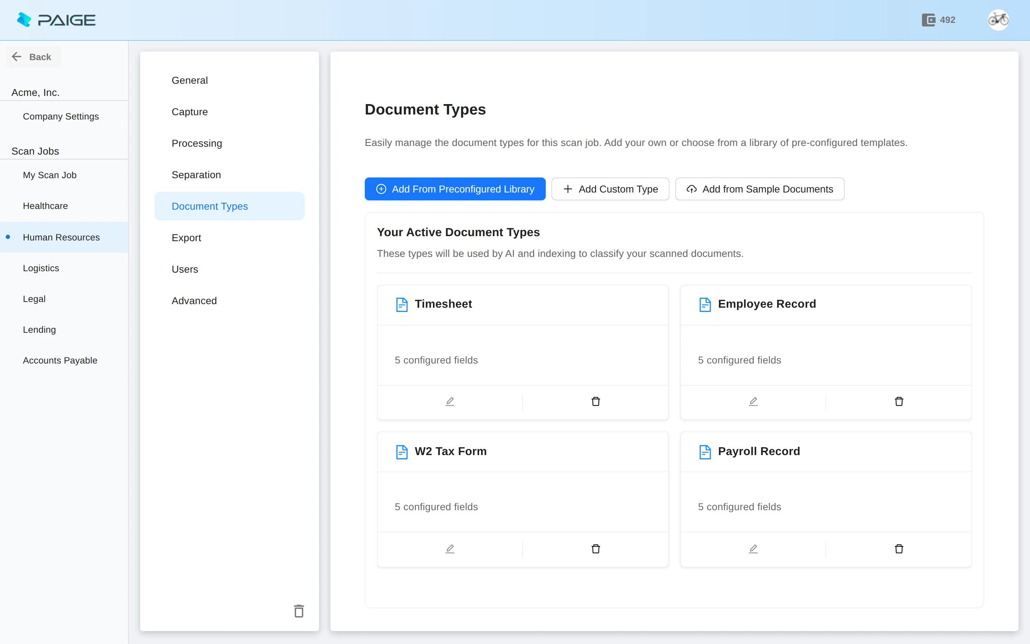Click the Timesheet document file icon
Viewport: 1030px width, 644px height.
pos(402,304)
